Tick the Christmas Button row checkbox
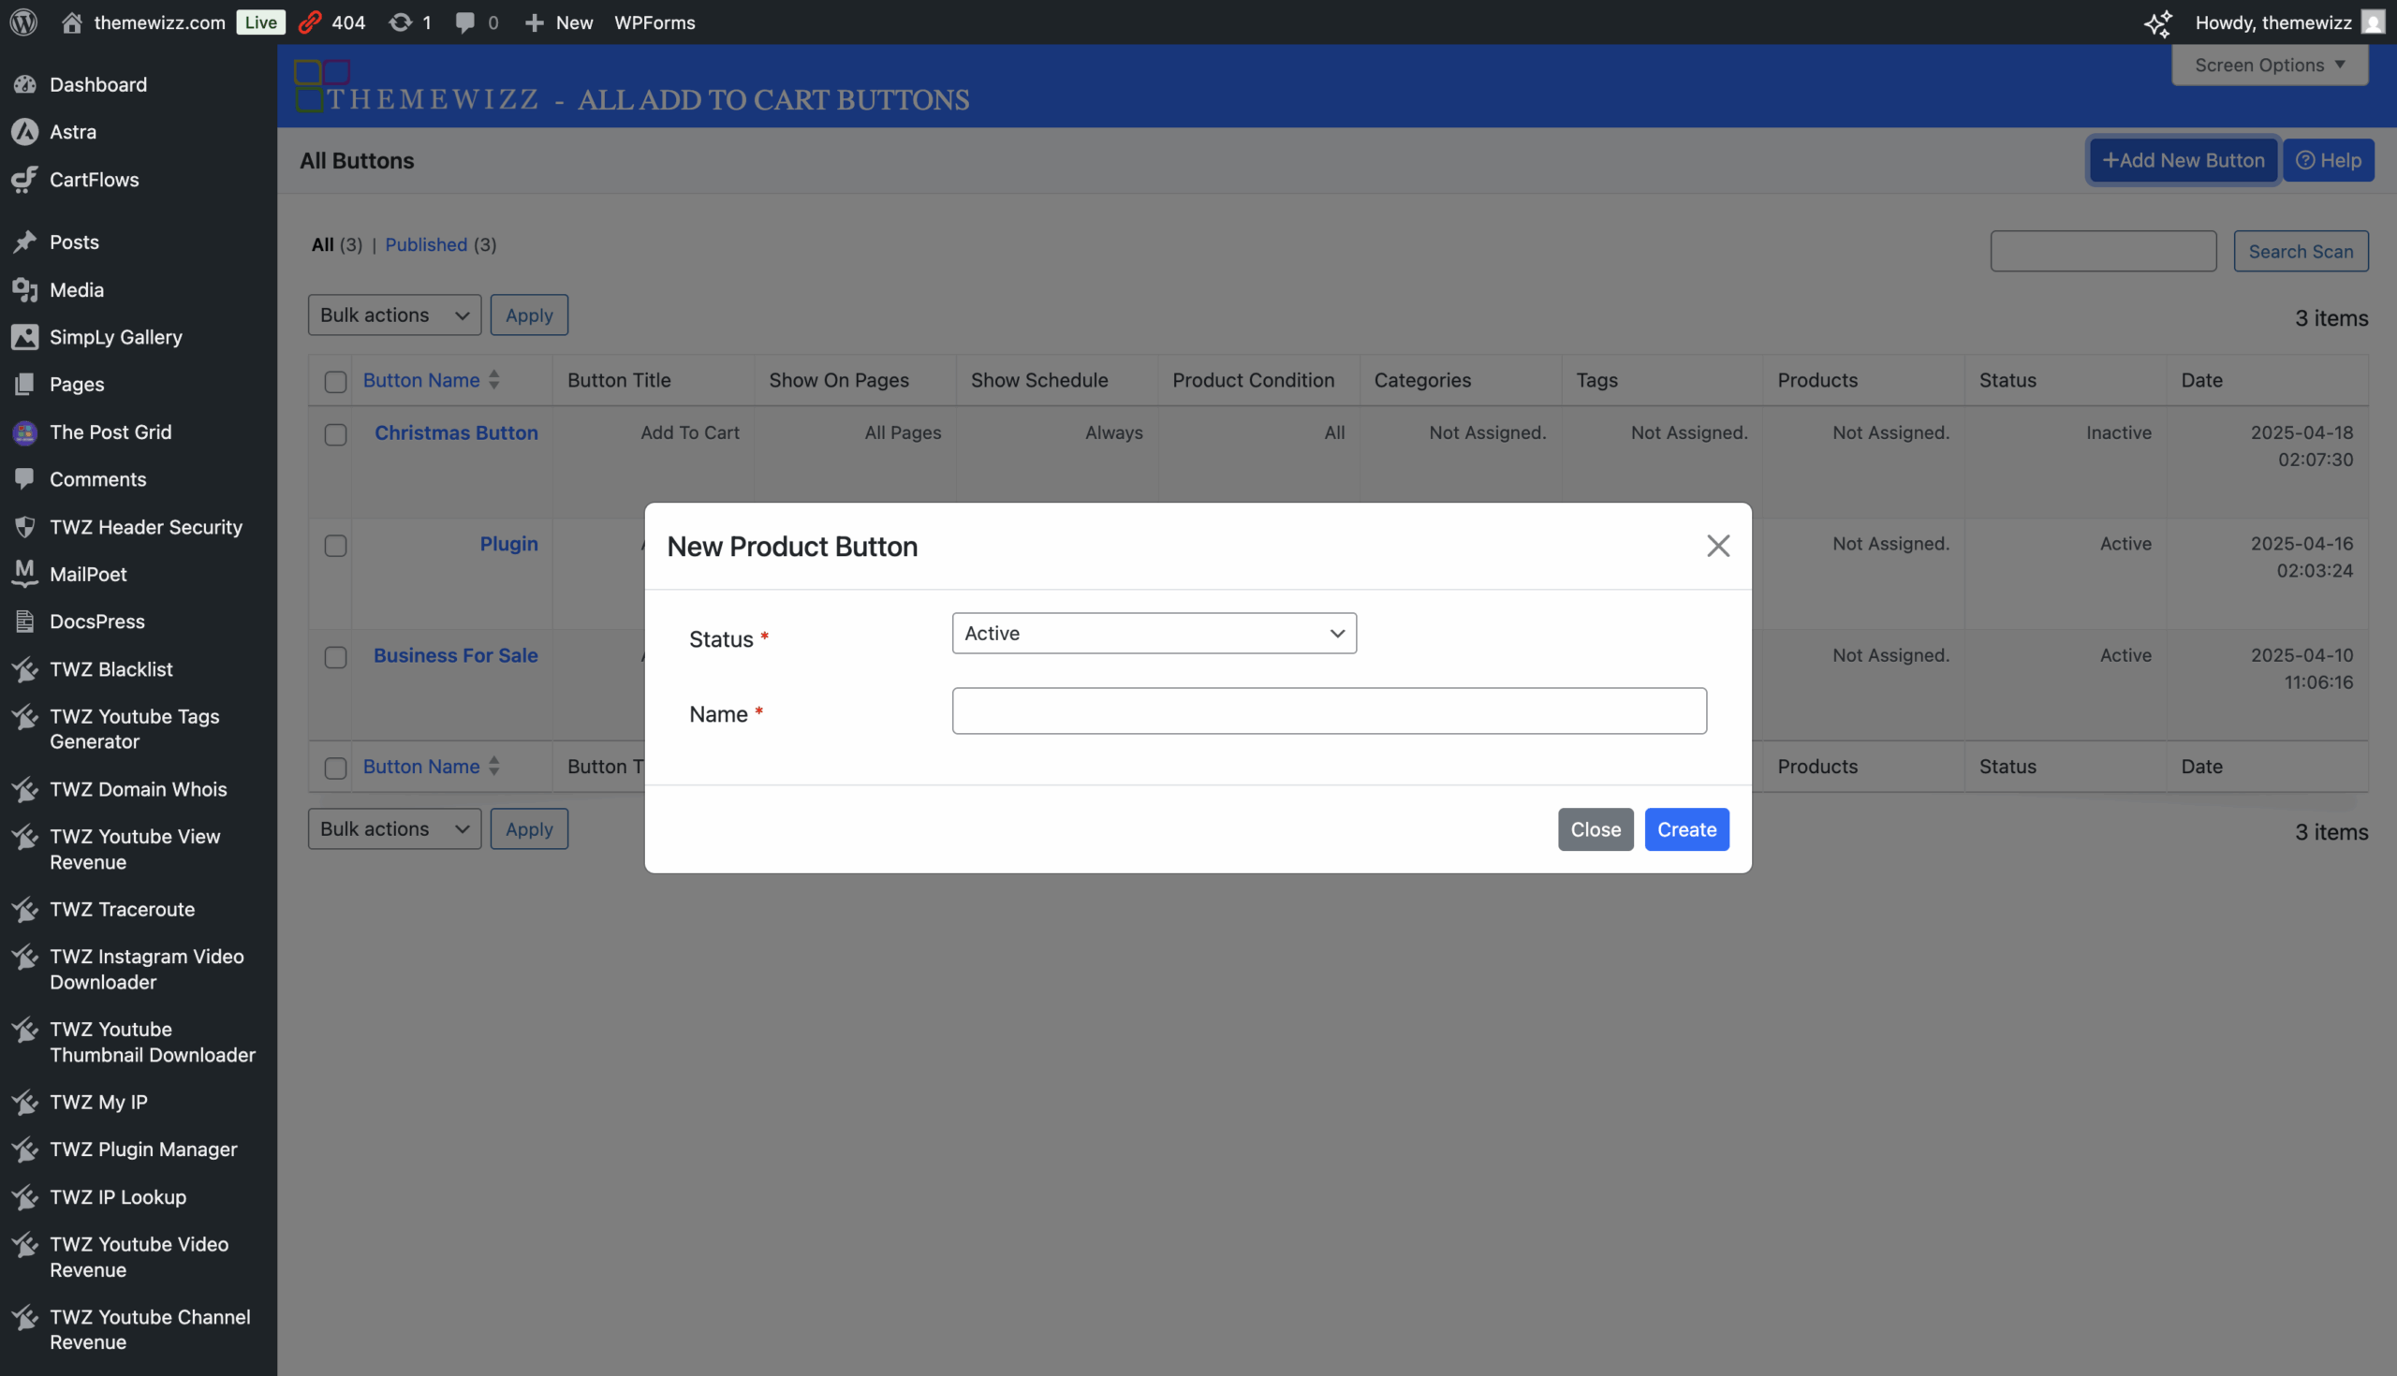2397x1376 pixels. [335, 433]
